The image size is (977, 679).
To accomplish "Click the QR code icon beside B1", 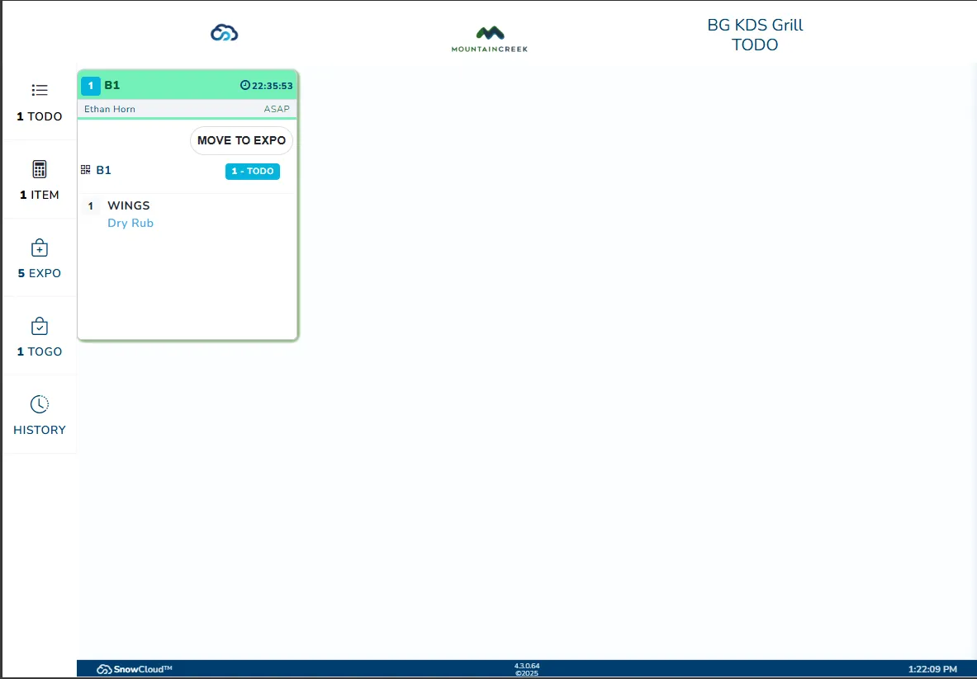I will 86,169.
